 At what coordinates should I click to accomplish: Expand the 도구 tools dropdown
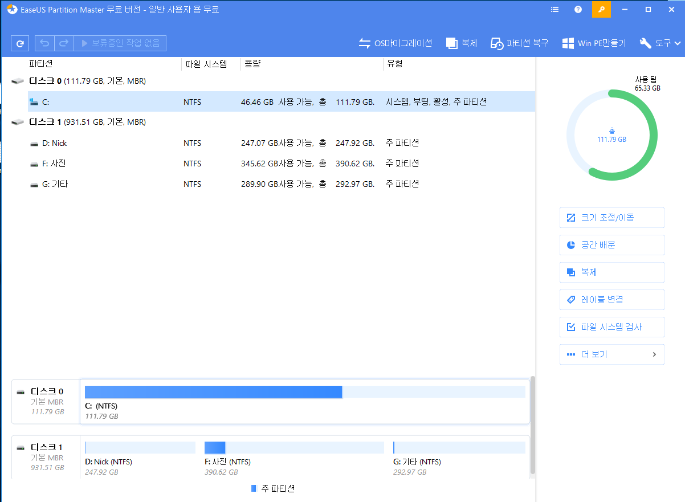660,43
